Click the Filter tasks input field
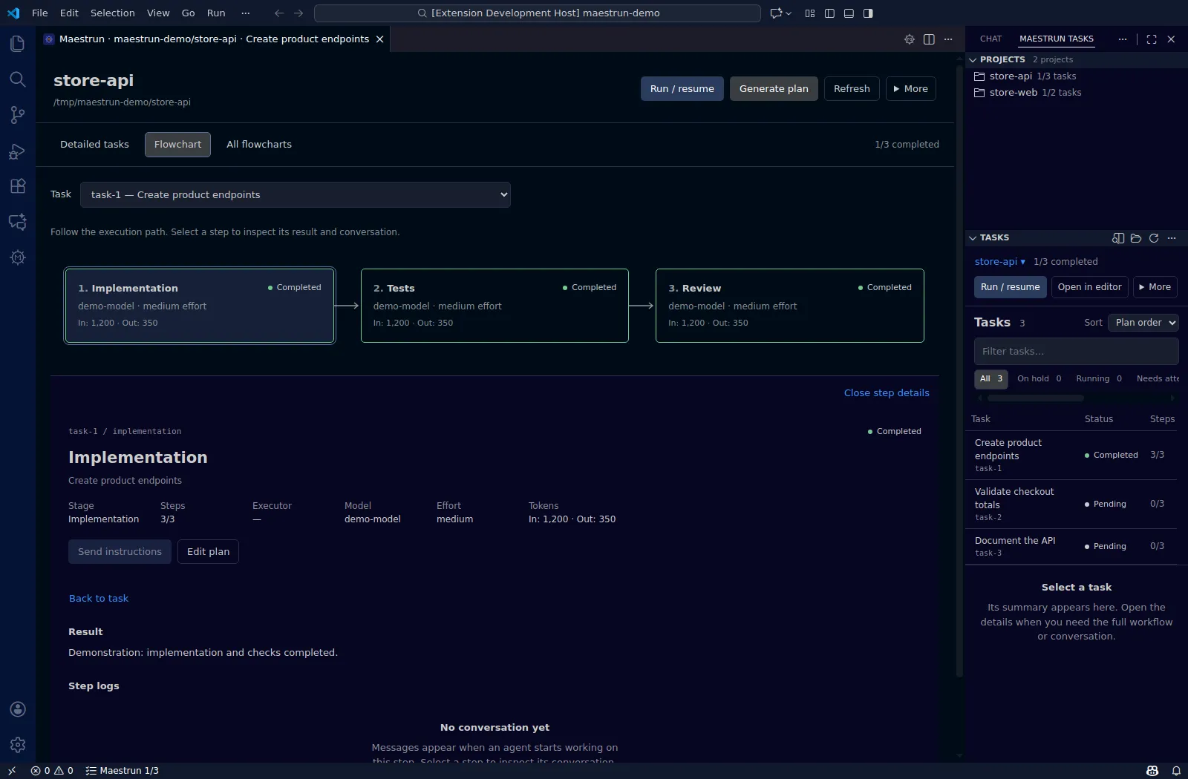Image resolution: width=1188 pixels, height=779 pixels. (x=1077, y=352)
